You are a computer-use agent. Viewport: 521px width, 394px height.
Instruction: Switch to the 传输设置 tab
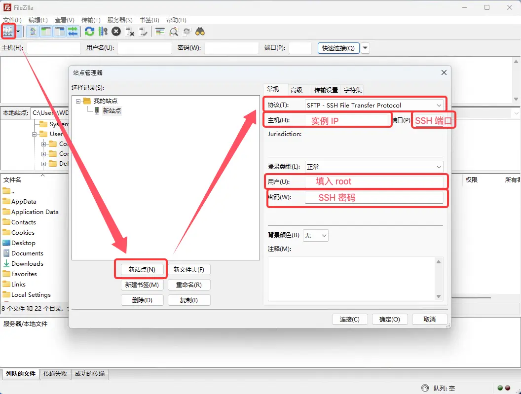[326, 90]
